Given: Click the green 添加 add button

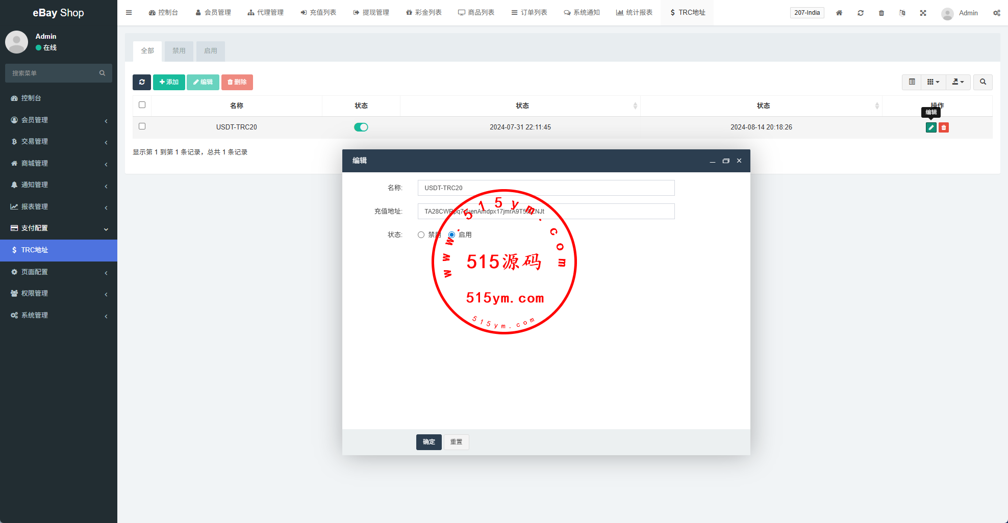Looking at the screenshot, I should click(x=169, y=82).
